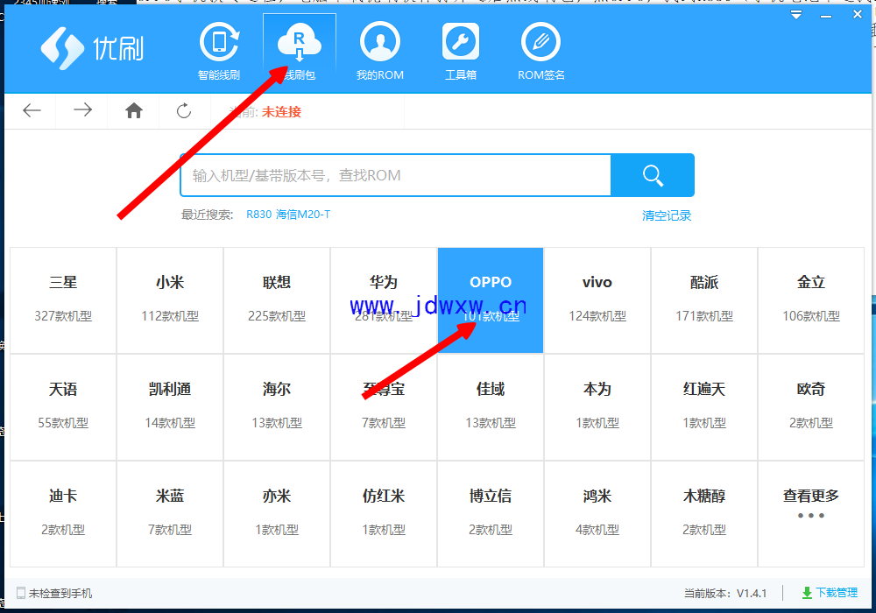Image resolution: width=876 pixels, height=613 pixels.
Task: Close the 优刷 window
Action: click(858, 15)
